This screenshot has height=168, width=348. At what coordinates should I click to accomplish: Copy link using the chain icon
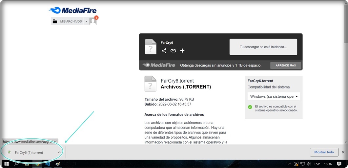173,51
